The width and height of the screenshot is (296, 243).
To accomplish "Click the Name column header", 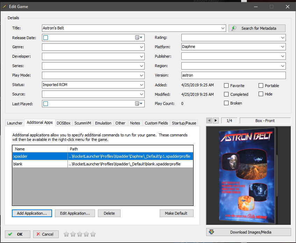I will (40, 149).
